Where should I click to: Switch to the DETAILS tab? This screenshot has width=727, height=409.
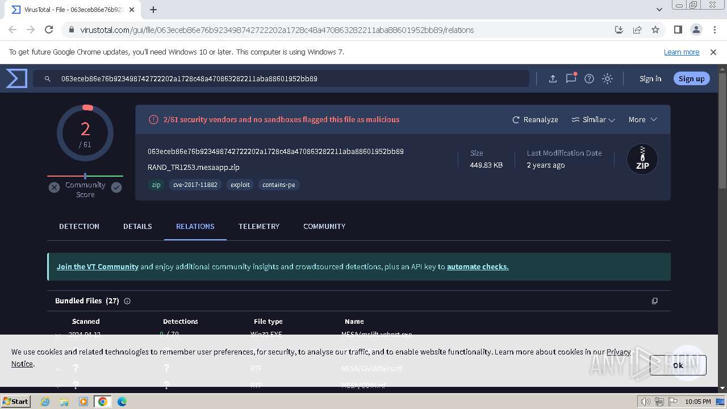point(137,226)
